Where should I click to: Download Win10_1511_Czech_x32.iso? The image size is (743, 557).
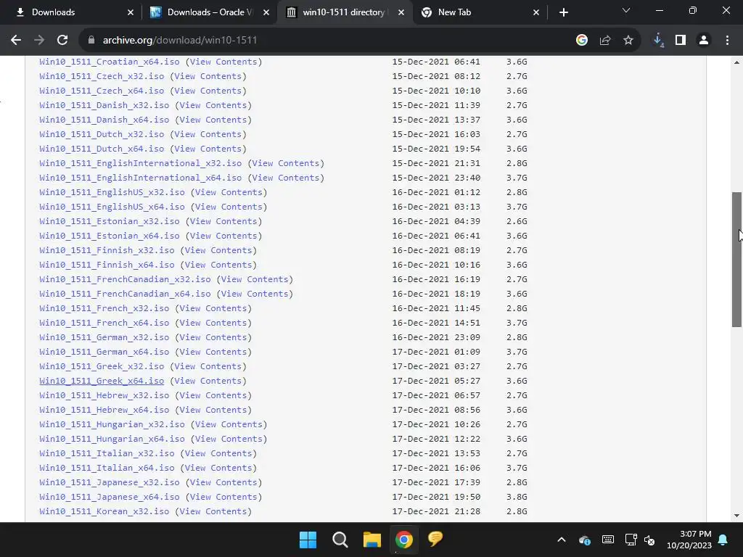[102, 76]
